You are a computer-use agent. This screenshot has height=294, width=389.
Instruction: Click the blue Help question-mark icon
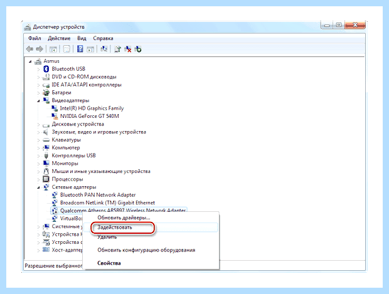pos(80,49)
